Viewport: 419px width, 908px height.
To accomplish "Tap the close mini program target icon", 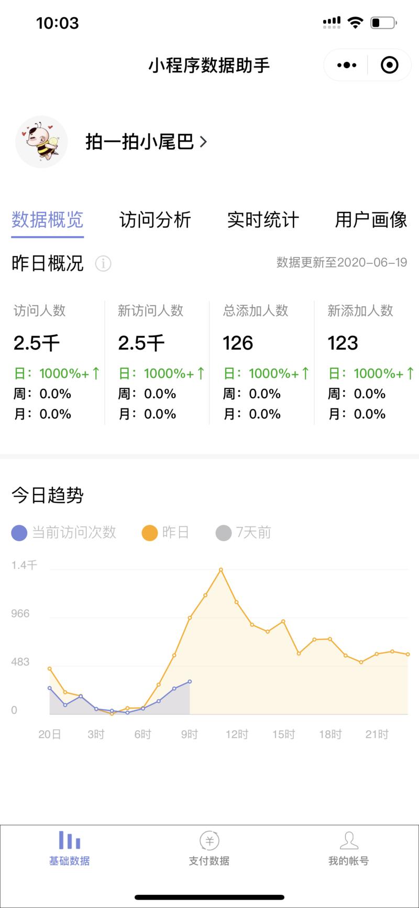I will [x=389, y=65].
